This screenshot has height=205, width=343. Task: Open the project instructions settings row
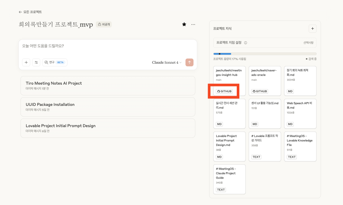coord(265,43)
